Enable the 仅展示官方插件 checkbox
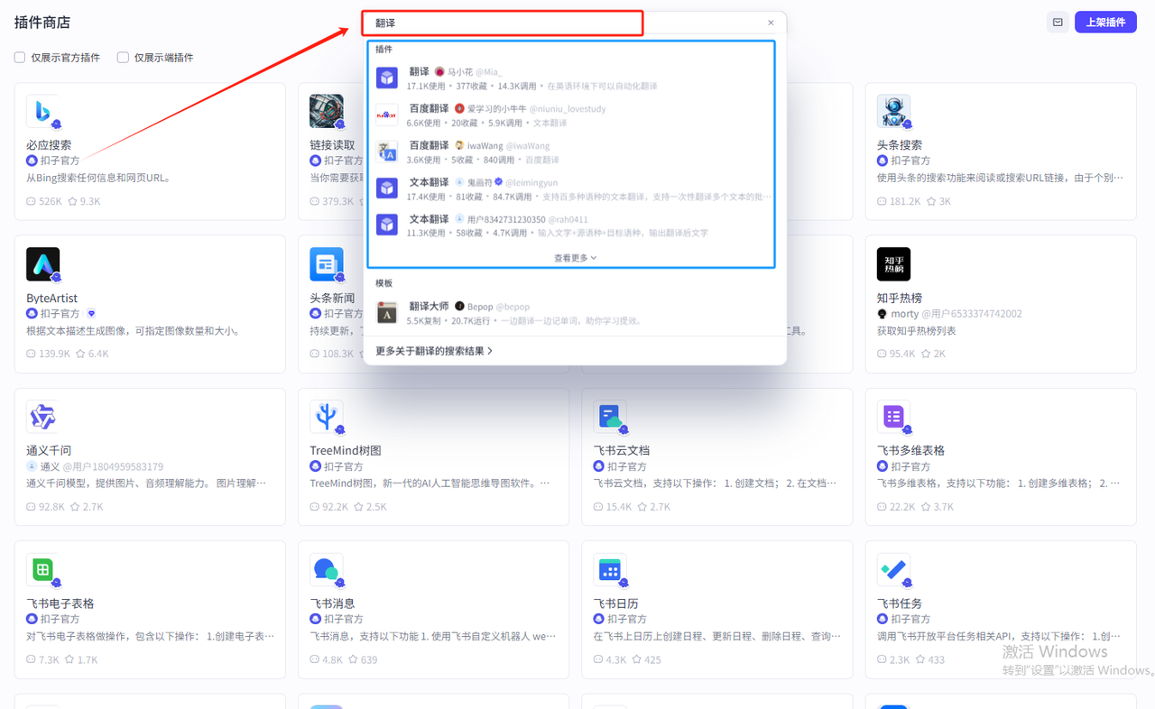 coord(20,58)
